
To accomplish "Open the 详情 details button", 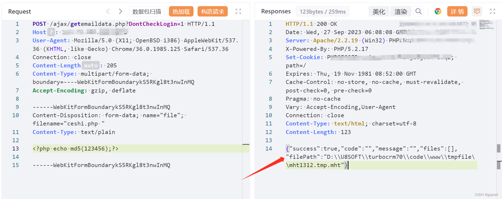I will (457, 11).
